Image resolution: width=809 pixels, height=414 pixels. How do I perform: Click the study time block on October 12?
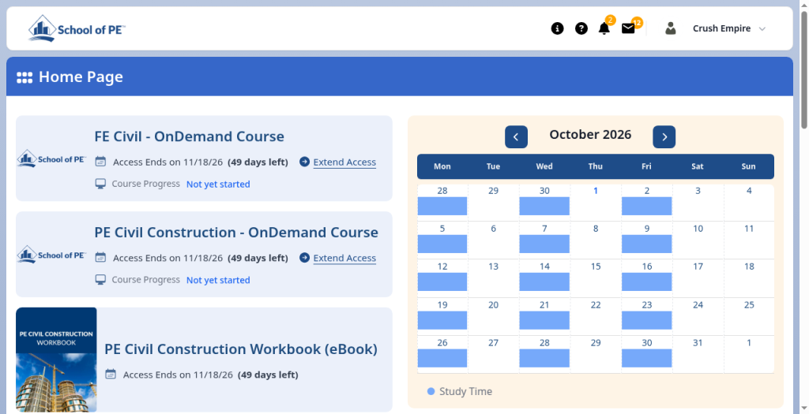point(442,282)
